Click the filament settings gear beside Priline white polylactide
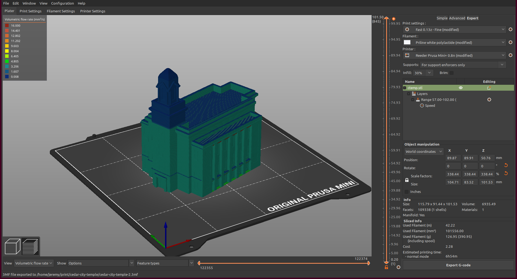 [x=511, y=42]
